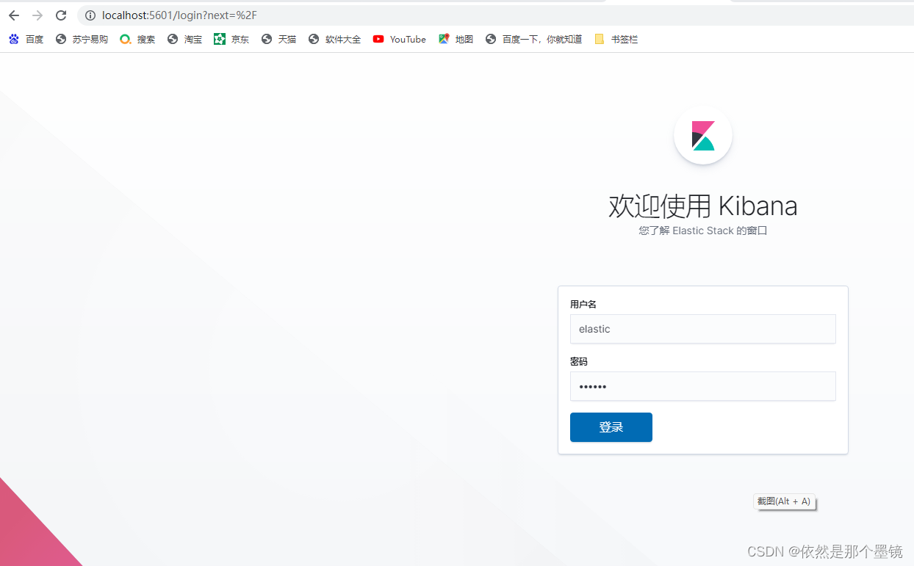Image resolution: width=914 pixels, height=566 pixels.
Task: Open the 天猫 bookmark
Action: pos(278,40)
